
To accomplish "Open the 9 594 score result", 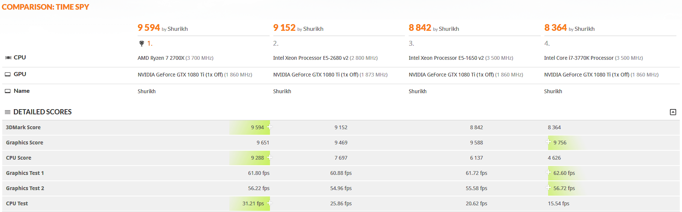I will pos(149,28).
